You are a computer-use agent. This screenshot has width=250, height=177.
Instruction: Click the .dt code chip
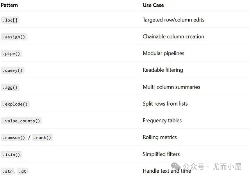tap(23, 171)
